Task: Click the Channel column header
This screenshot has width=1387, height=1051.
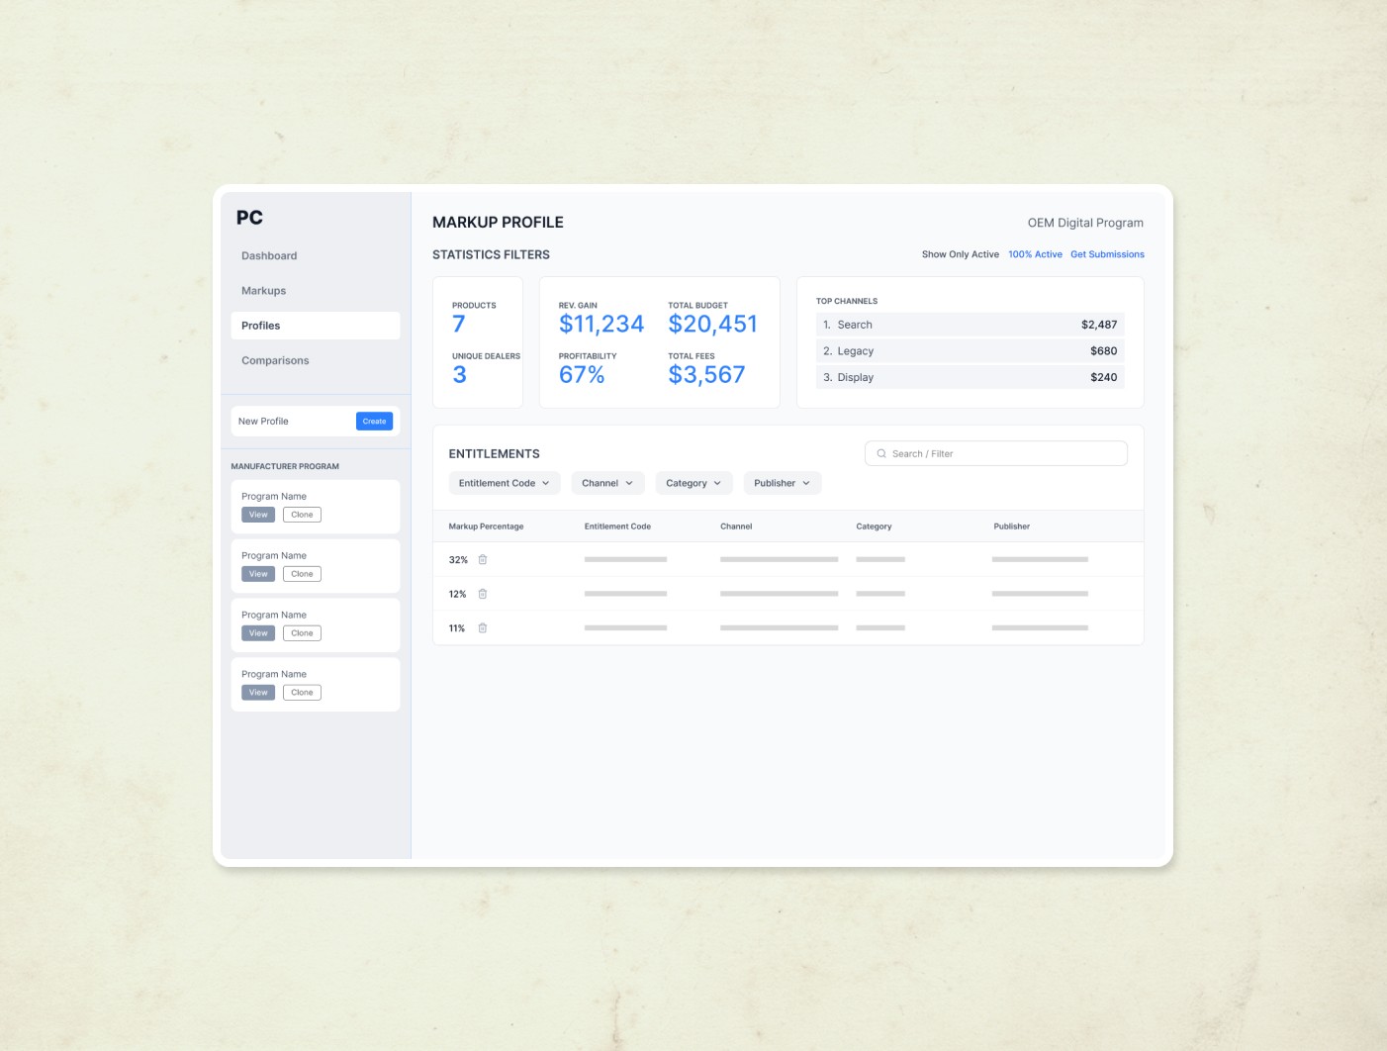Action: [736, 526]
